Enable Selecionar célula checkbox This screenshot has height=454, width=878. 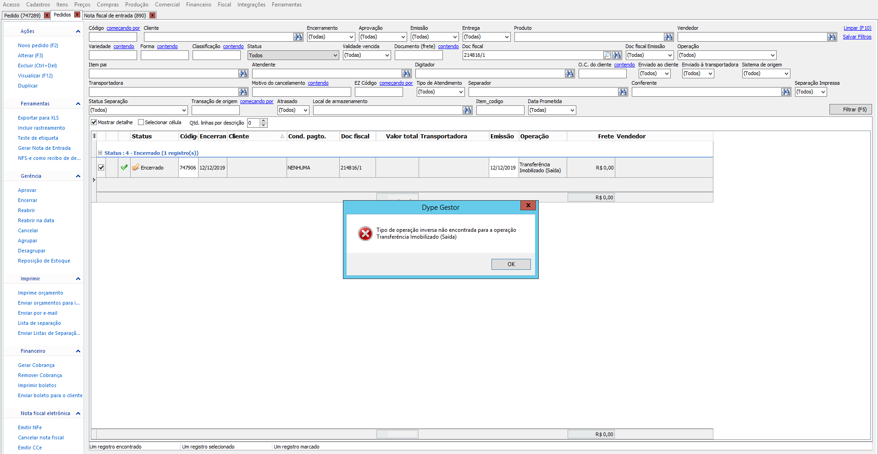141,122
